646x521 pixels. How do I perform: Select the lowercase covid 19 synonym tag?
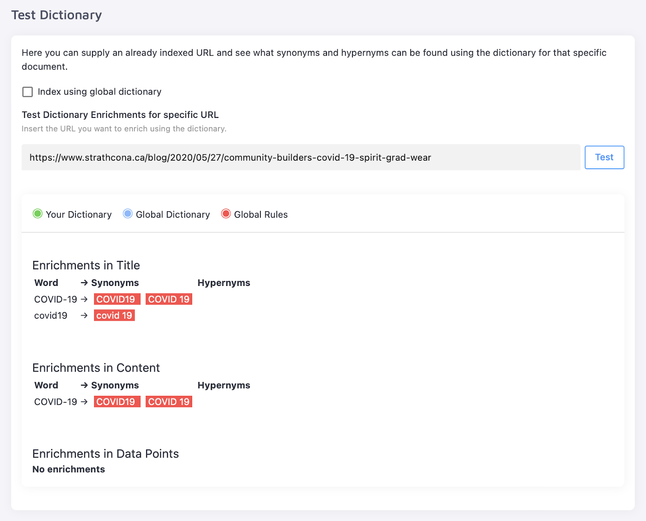[x=114, y=315]
